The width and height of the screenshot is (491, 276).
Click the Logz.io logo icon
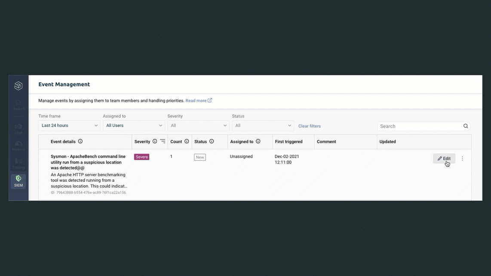point(18,86)
